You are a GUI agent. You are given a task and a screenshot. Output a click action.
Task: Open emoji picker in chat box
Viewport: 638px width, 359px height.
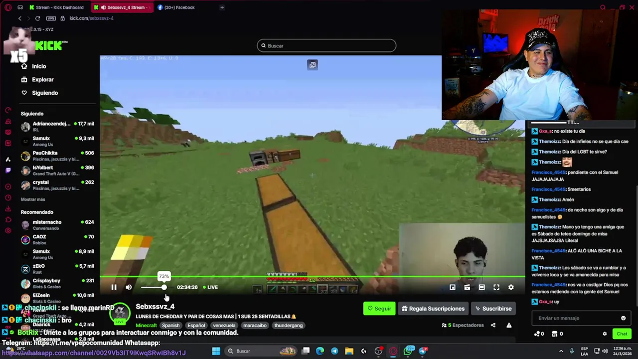point(623,318)
